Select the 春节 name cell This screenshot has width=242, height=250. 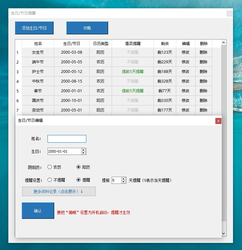(x=38, y=91)
